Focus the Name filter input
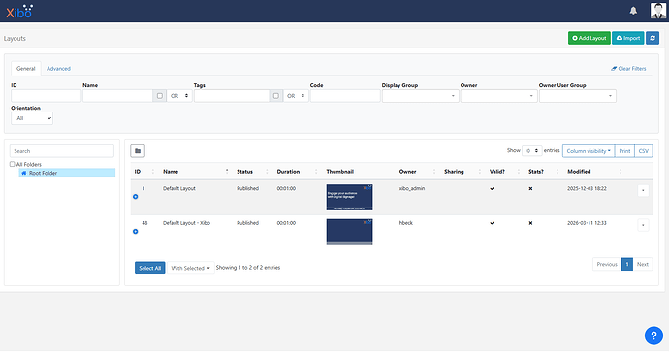Image resolution: width=669 pixels, height=352 pixels. point(117,96)
